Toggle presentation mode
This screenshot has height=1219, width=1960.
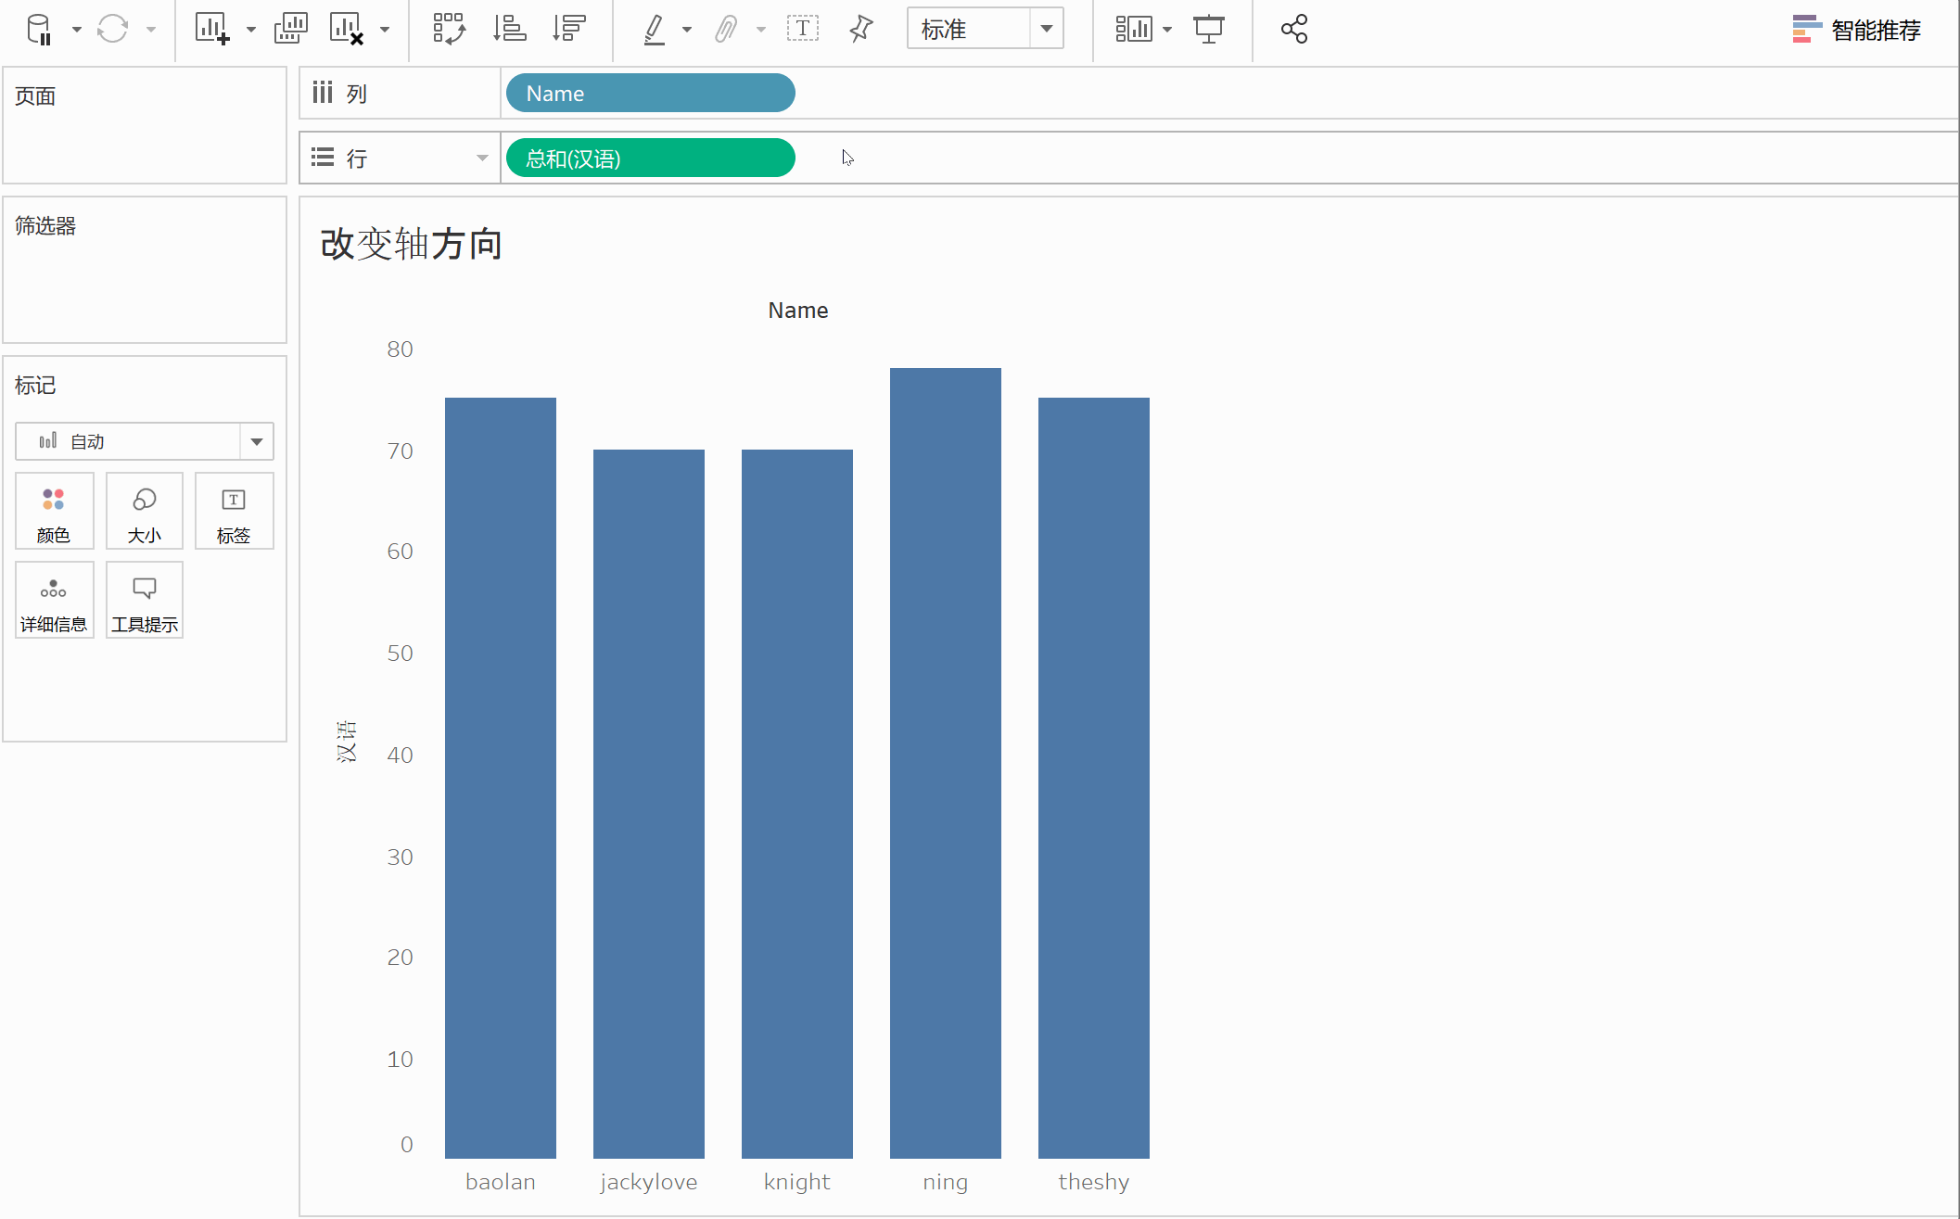[x=1208, y=30]
